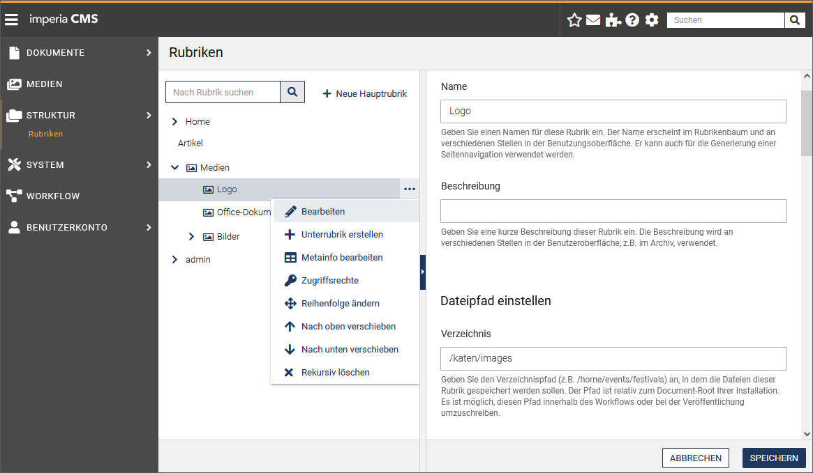Click the Dokumente page icon
Viewport: 813px width, 473px height.
[14, 53]
